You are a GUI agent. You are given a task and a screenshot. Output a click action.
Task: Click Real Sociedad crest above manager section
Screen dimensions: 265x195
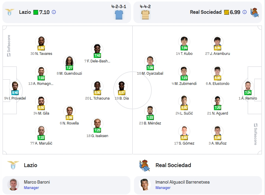click(145, 165)
